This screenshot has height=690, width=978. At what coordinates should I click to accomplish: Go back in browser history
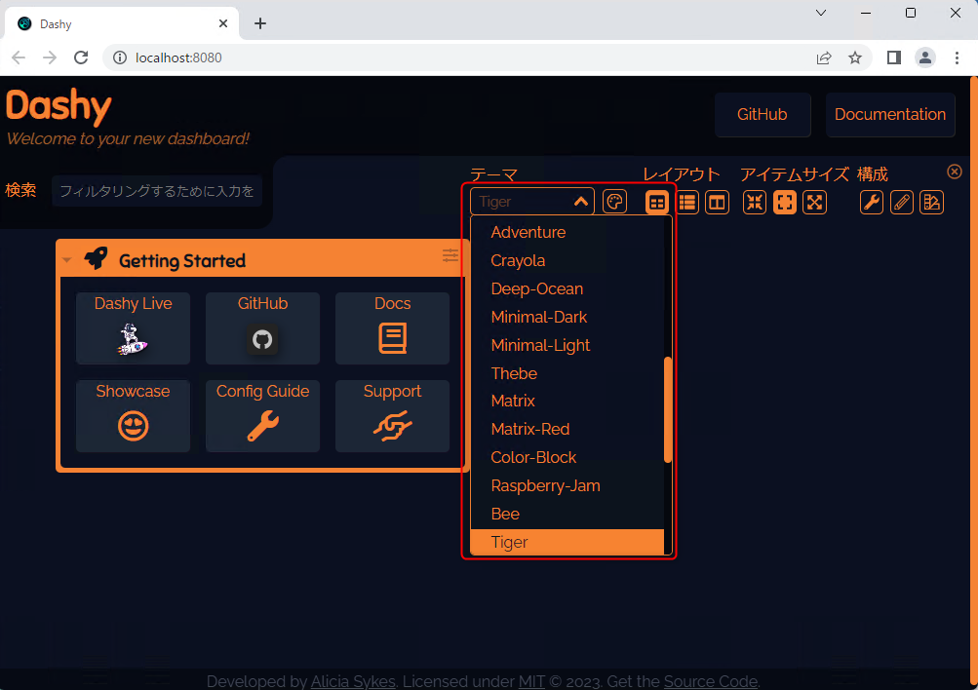19,57
